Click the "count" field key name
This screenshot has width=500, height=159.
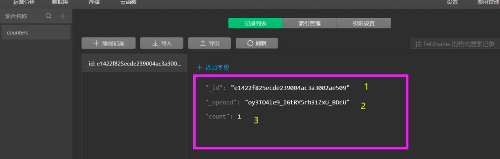(x=219, y=117)
